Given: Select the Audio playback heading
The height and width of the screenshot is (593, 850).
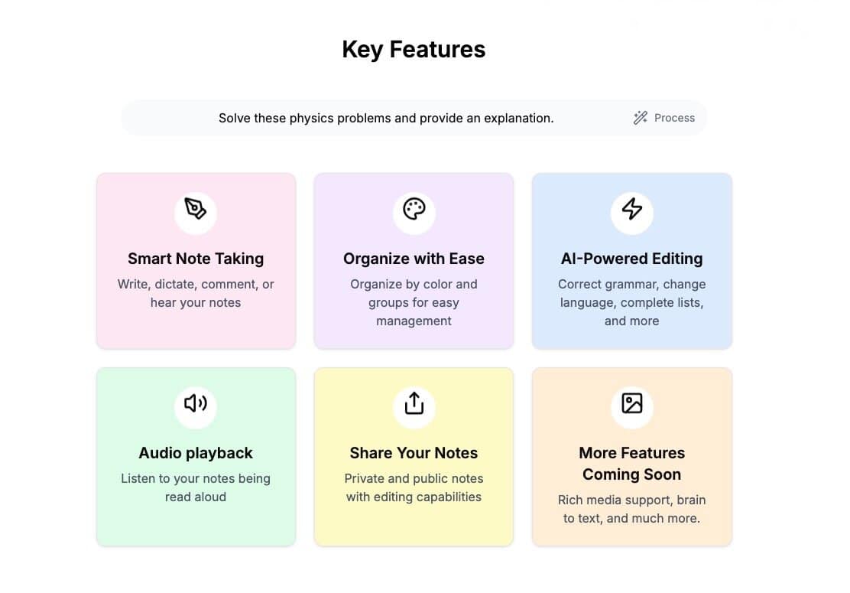Looking at the screenshot, I should (196, 453).
